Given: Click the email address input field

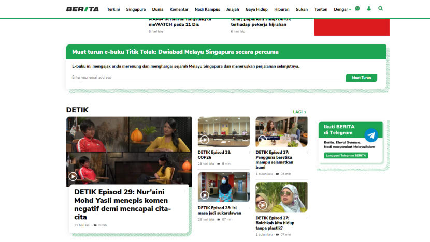Looking at the screenshot, I should [206, 78].
